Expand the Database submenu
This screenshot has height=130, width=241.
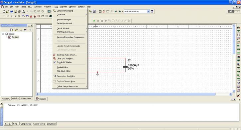(x=70, y=14)
